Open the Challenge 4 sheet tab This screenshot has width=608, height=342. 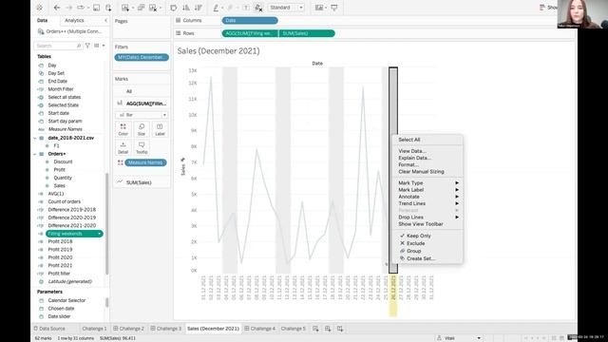(x=259, y=329)
